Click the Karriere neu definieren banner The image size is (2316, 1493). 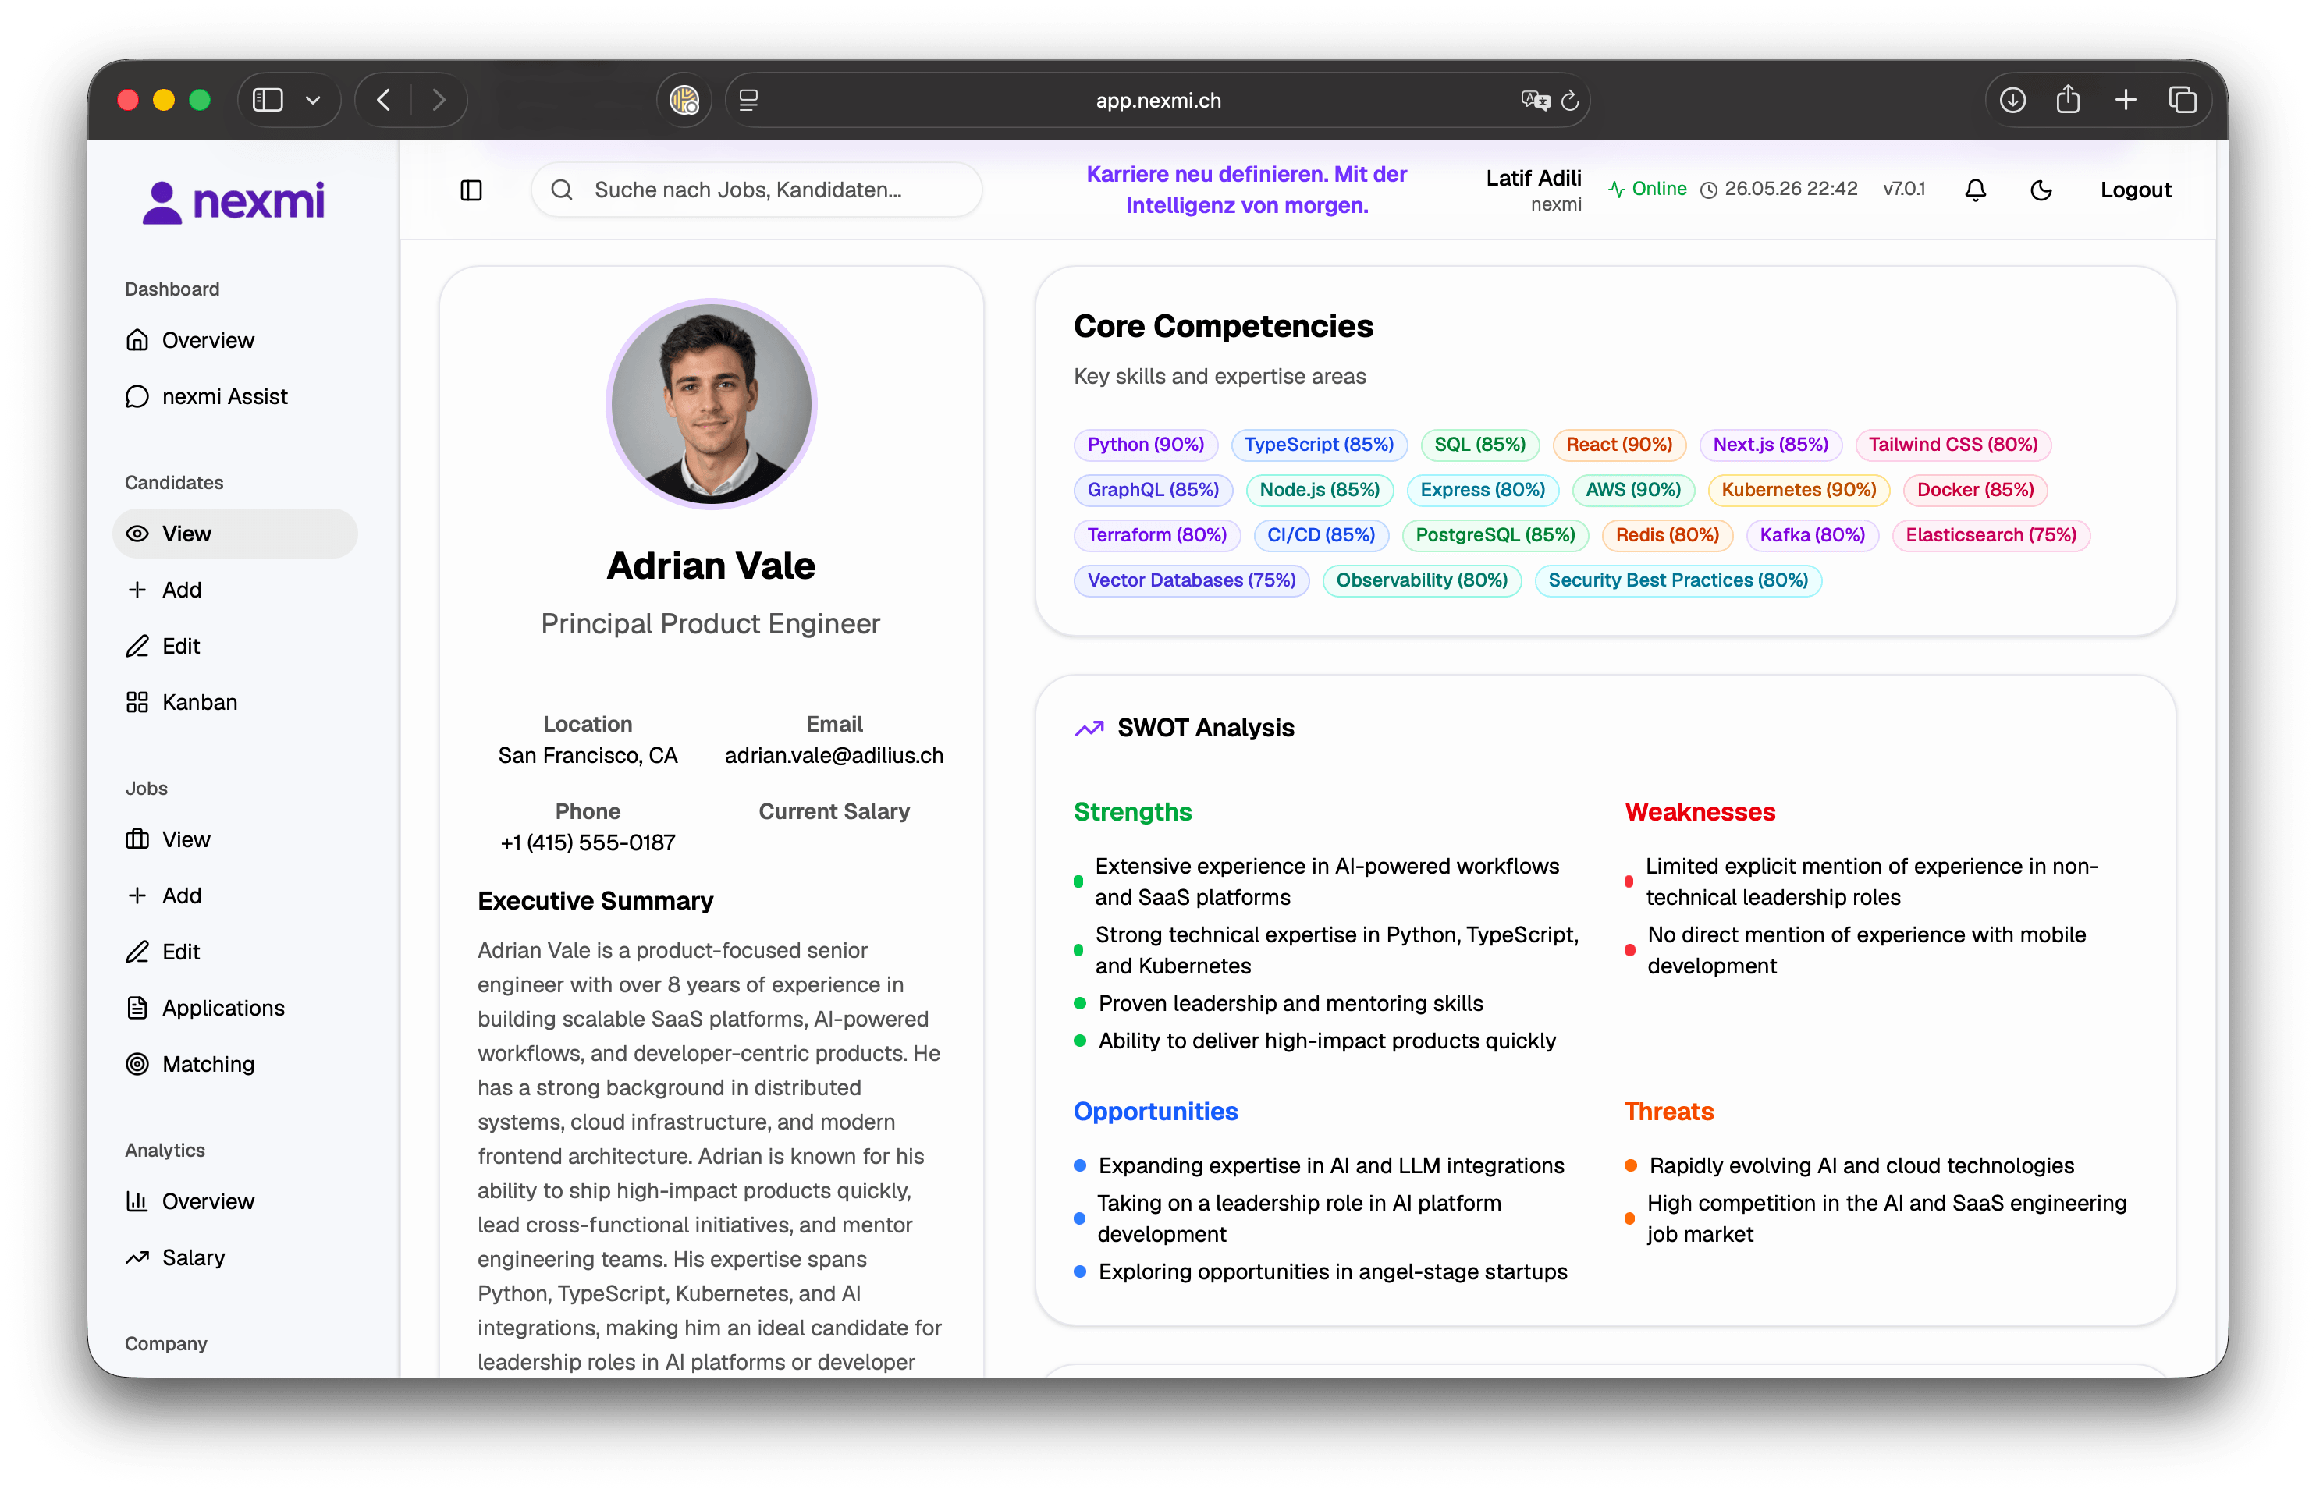click(1246, 190)
